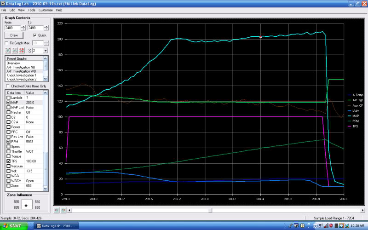The height and width of the screenshot is (230, 368).
Task: Click the middle graph tool icon beside X multiplier
Action: pyautogui.click(x=14, y=51)
